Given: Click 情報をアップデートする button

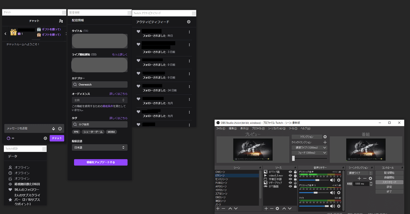Looking at the screenshot, I should (101, 162).
